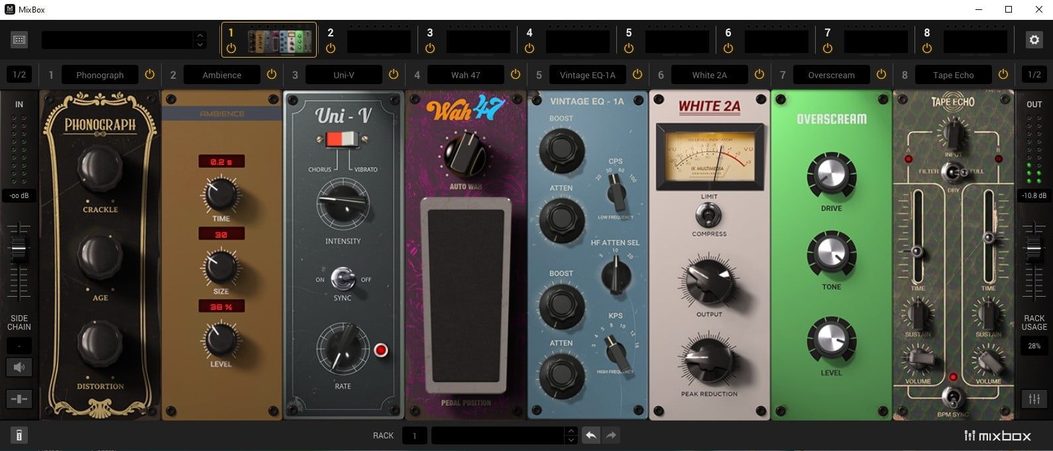Toggle the sidechain listen speaker icon
The width and height of the screenshot is (1053, 451).
pos(19,367)
